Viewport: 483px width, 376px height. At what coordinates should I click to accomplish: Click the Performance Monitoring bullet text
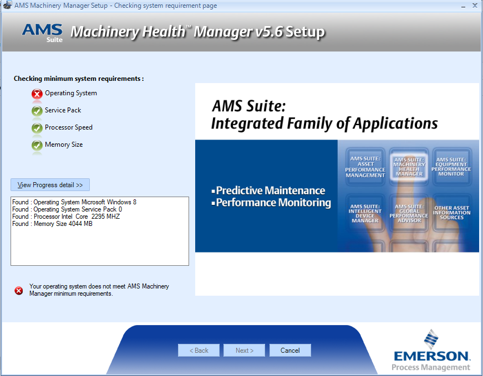tap(273, 203)
